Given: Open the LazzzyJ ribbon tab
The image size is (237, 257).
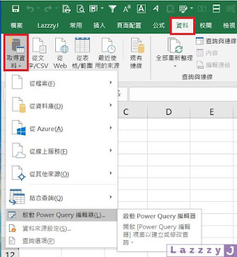Looking at the screenshot, I should (48, 26).
